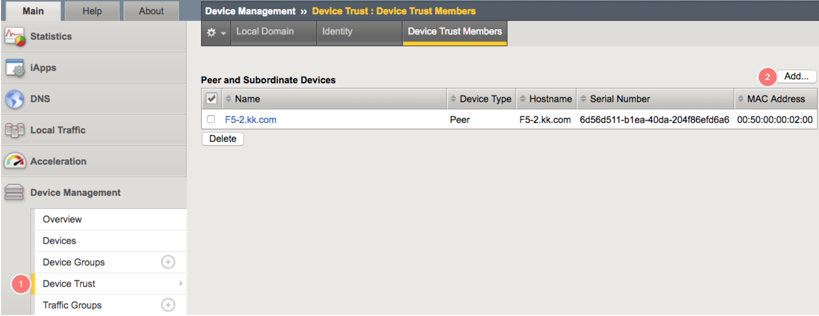Screen dimensions: 819x316
Task: Open the Help tab
Action: pos(92,11)
